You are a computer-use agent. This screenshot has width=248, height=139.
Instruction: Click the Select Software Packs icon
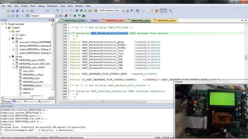(79, 16)
